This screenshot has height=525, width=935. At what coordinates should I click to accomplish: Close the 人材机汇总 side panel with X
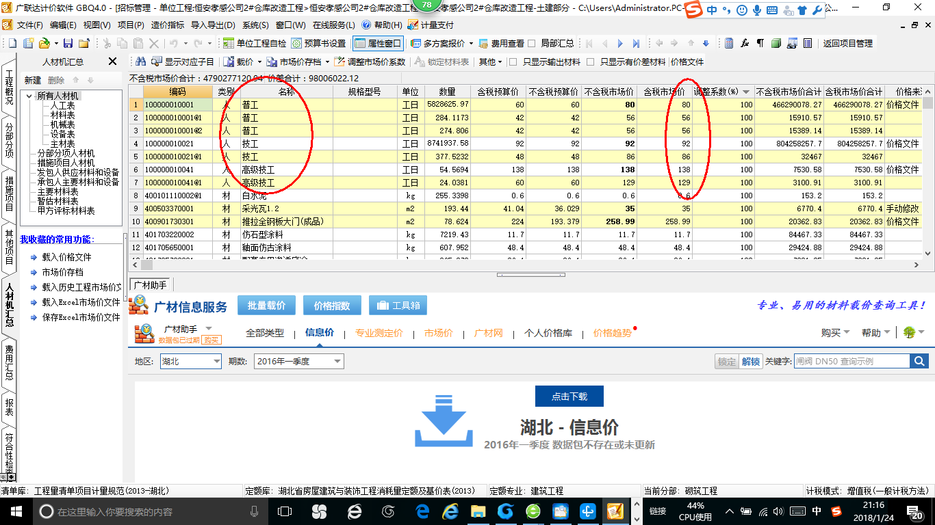pyautogui.click(x=113, y=62)
